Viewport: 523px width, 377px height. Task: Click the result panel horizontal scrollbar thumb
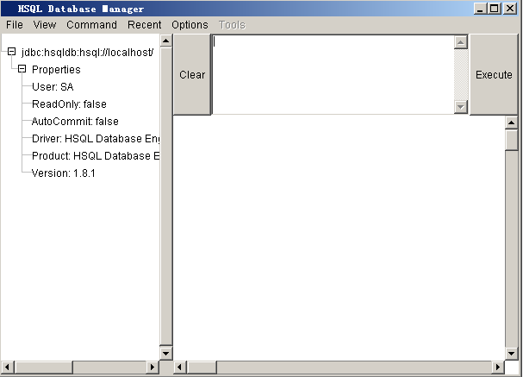click(202, 368)
